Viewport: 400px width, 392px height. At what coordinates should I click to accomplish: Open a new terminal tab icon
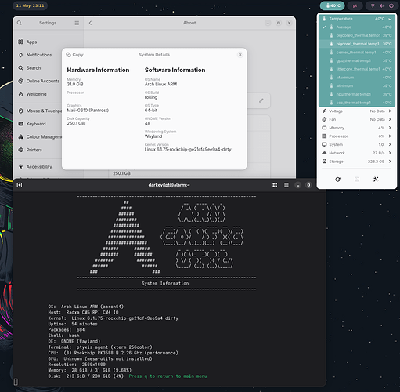[x=20, y=185]
